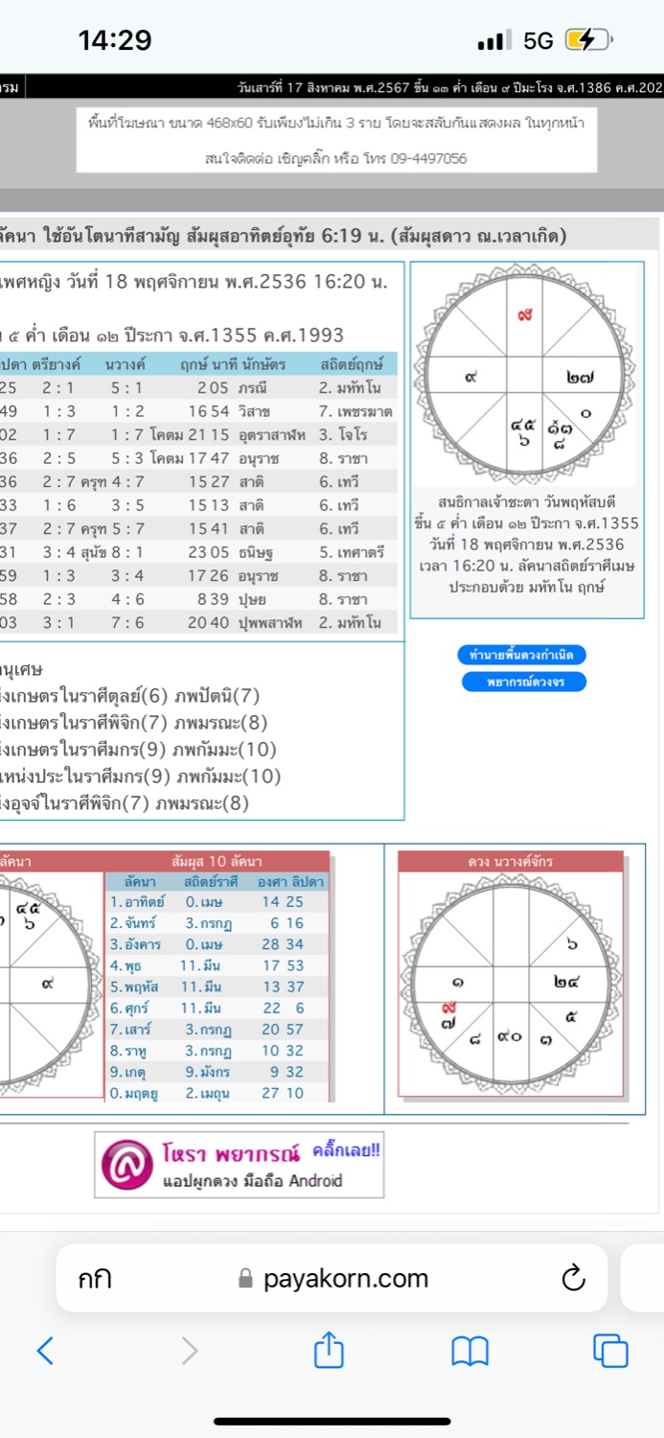Tap the birth chart wheel at top right
The height and width of the screenshot is (1438, 664).
526,376
